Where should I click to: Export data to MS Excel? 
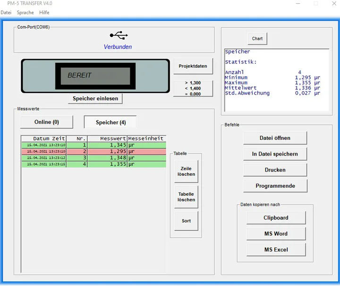tap(276, 250)
